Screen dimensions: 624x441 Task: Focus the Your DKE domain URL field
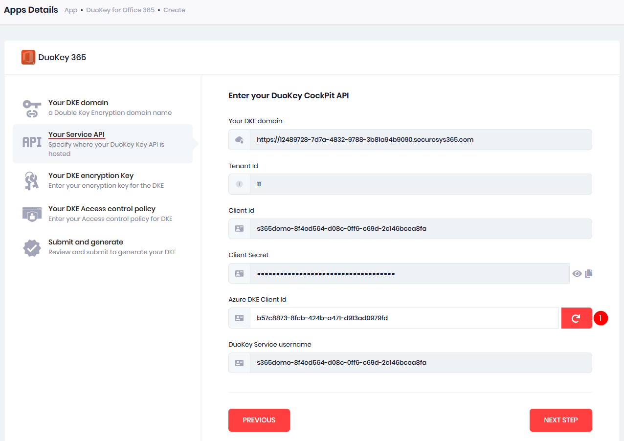click(421, 139)
